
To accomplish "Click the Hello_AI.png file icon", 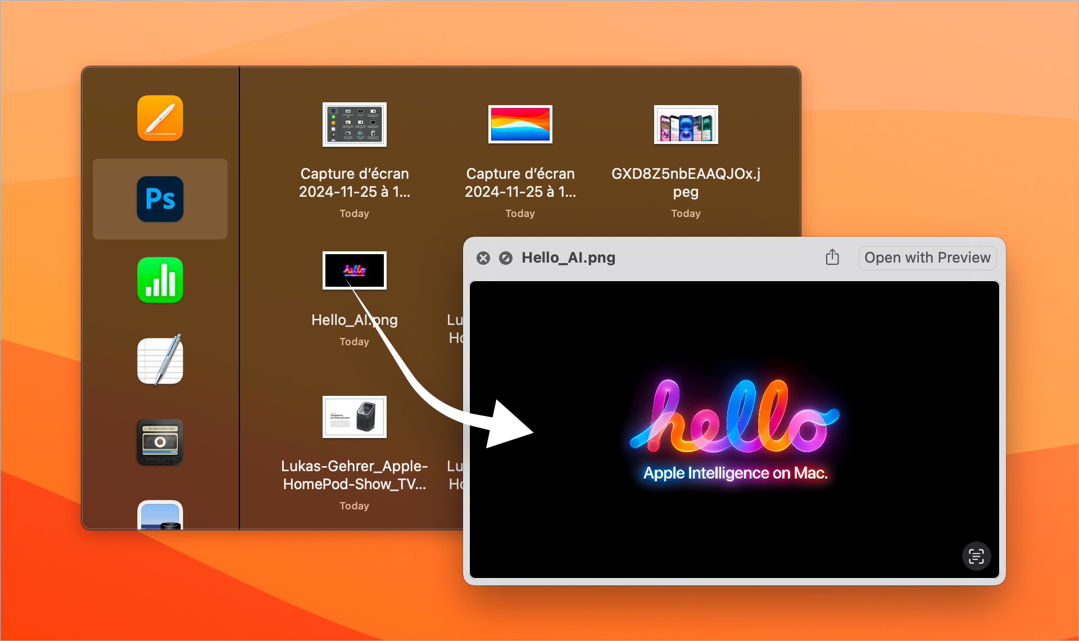I will (x=355, y=270).
